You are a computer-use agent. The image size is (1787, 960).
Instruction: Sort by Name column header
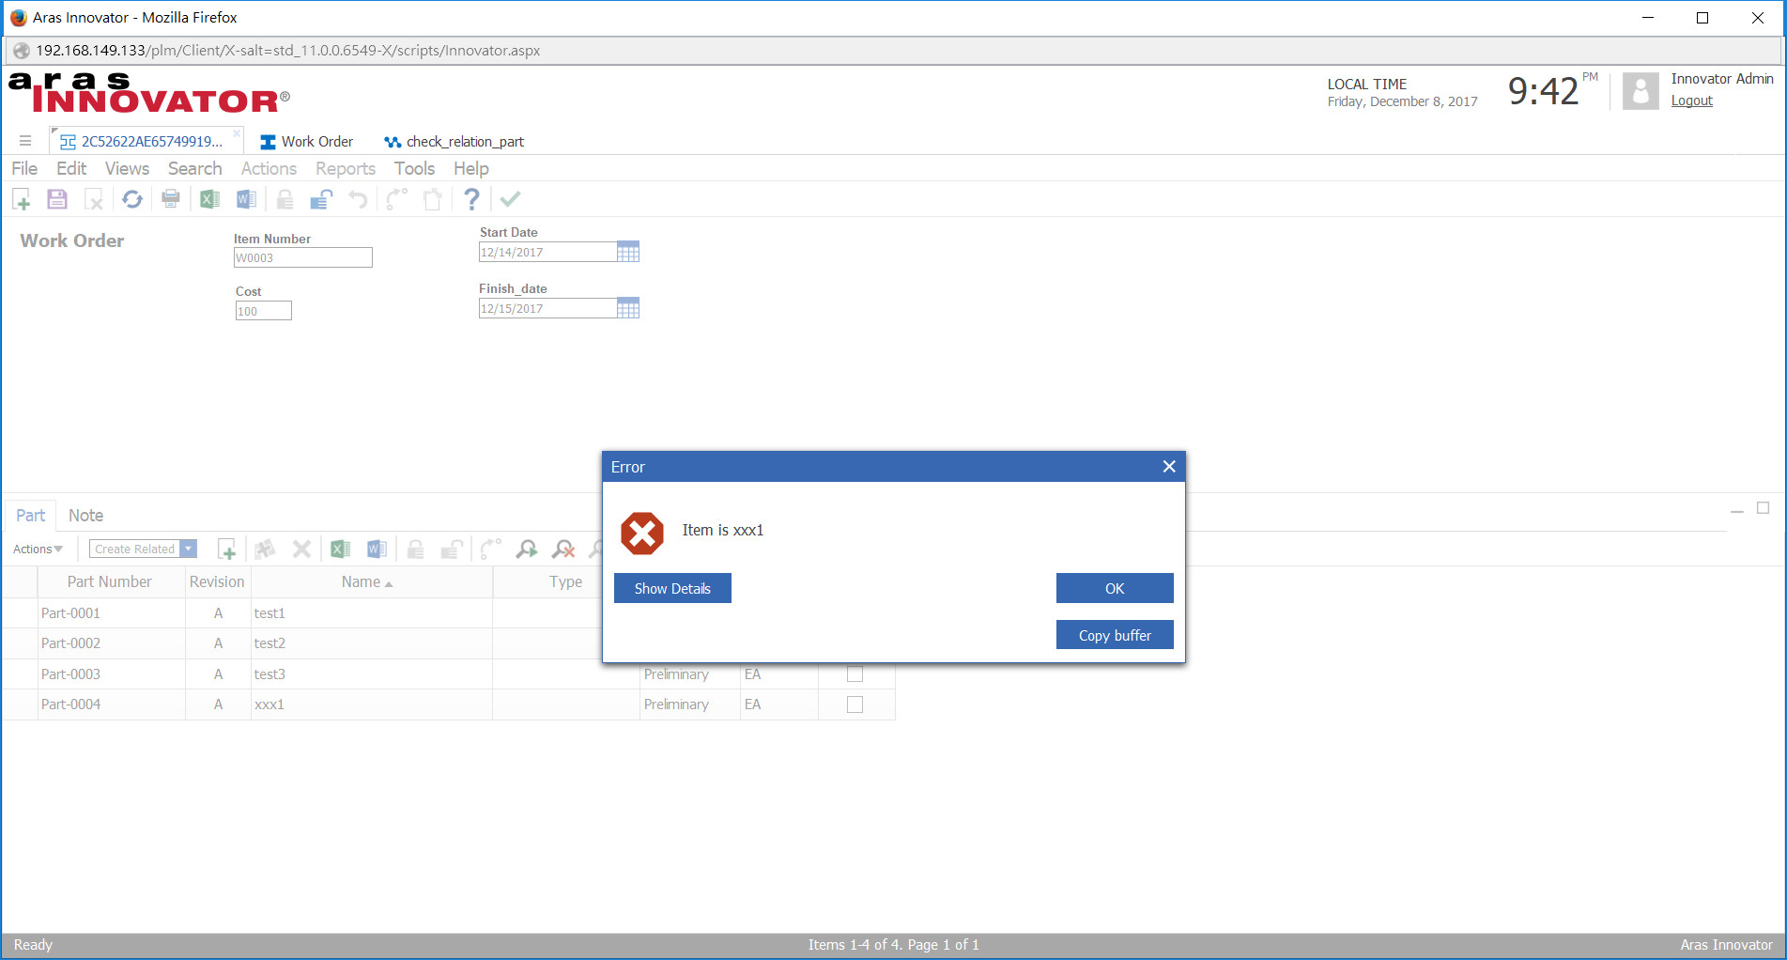click(371, 581)
